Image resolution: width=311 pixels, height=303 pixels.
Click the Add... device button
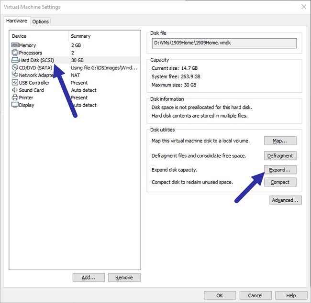point(89,278)
